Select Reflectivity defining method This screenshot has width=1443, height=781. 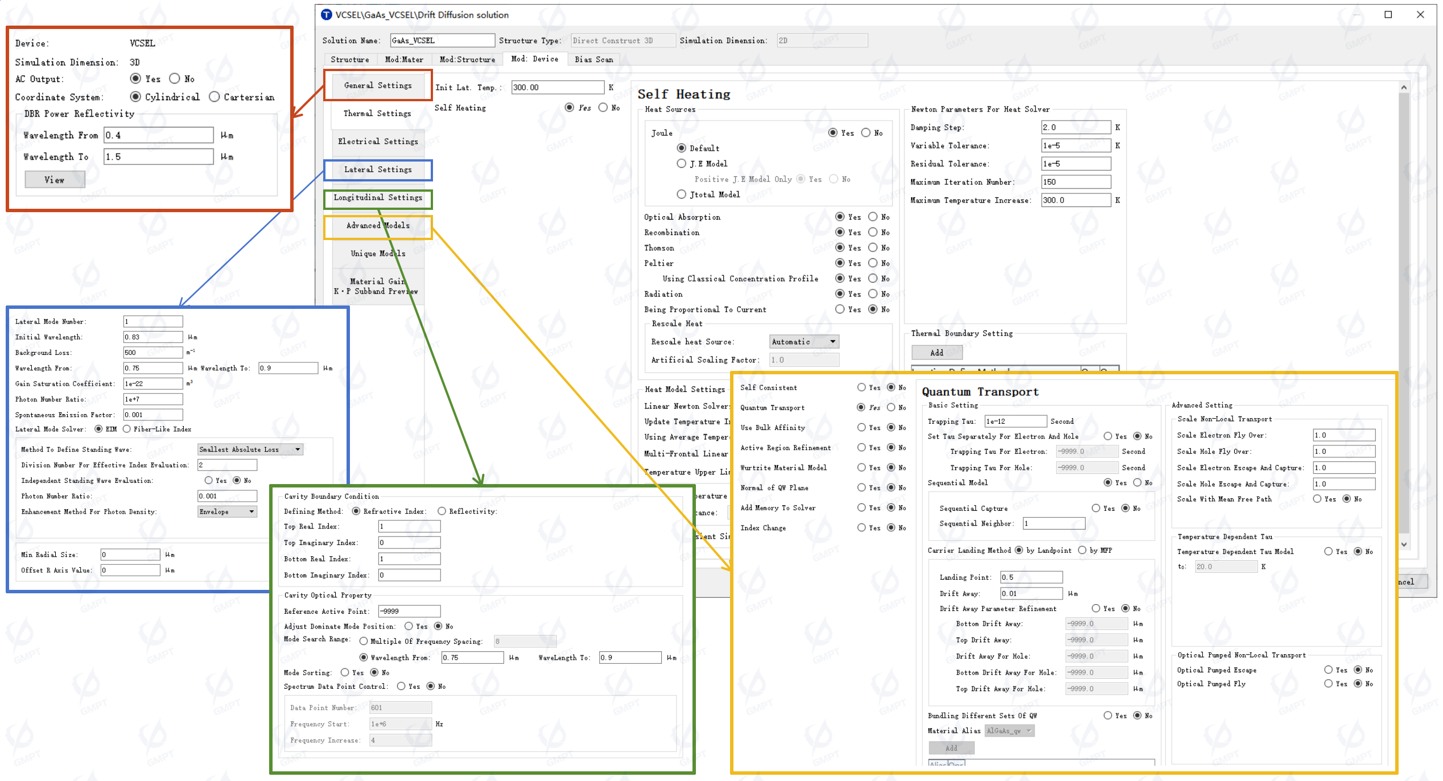tap(442, 511)
